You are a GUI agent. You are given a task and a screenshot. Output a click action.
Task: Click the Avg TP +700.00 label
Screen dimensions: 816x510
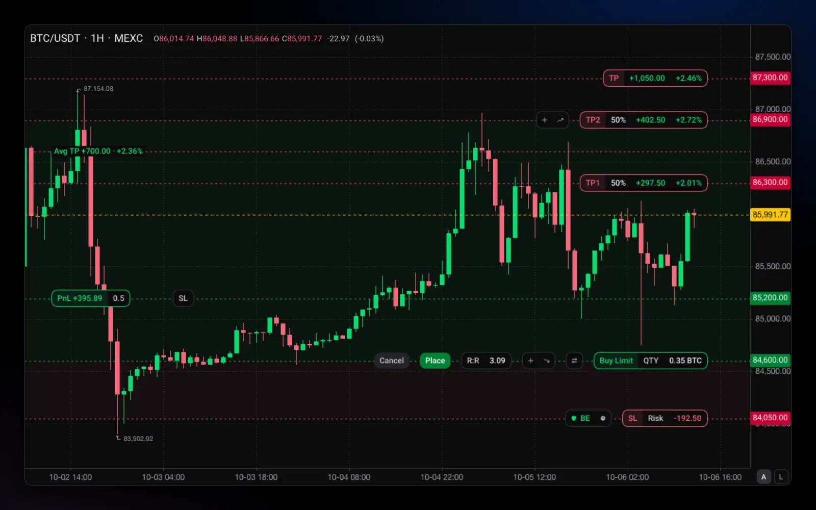pos(98,151)
